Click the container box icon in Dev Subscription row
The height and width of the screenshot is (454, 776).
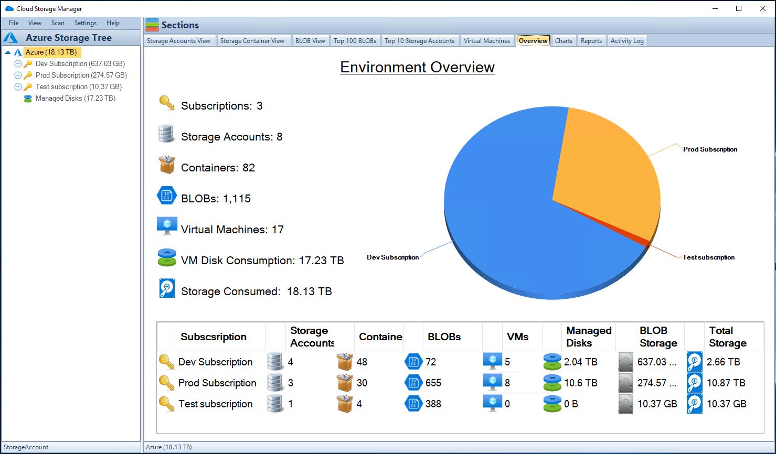(x=345, y=362)
